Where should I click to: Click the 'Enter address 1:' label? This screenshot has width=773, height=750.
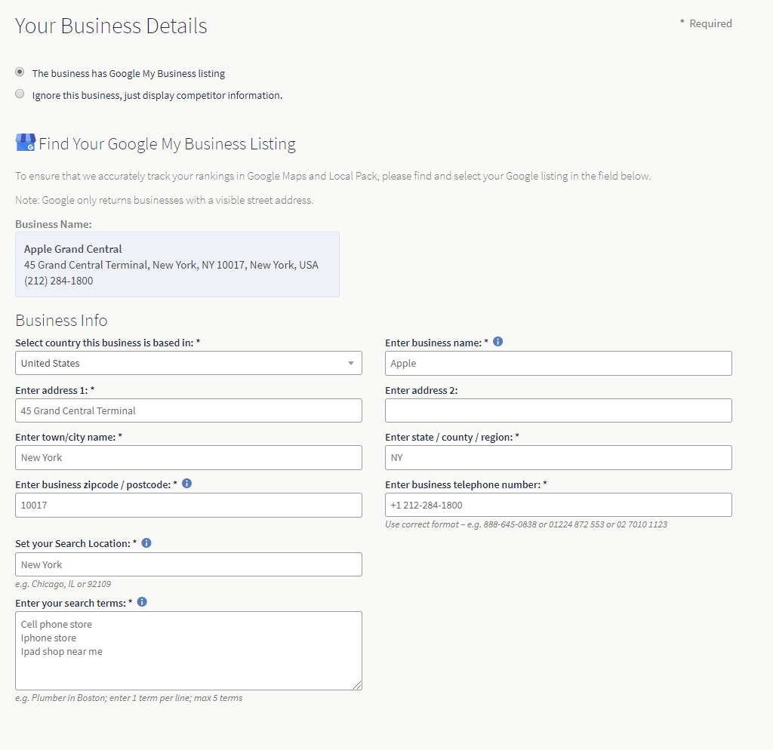[x=54, y=390]
